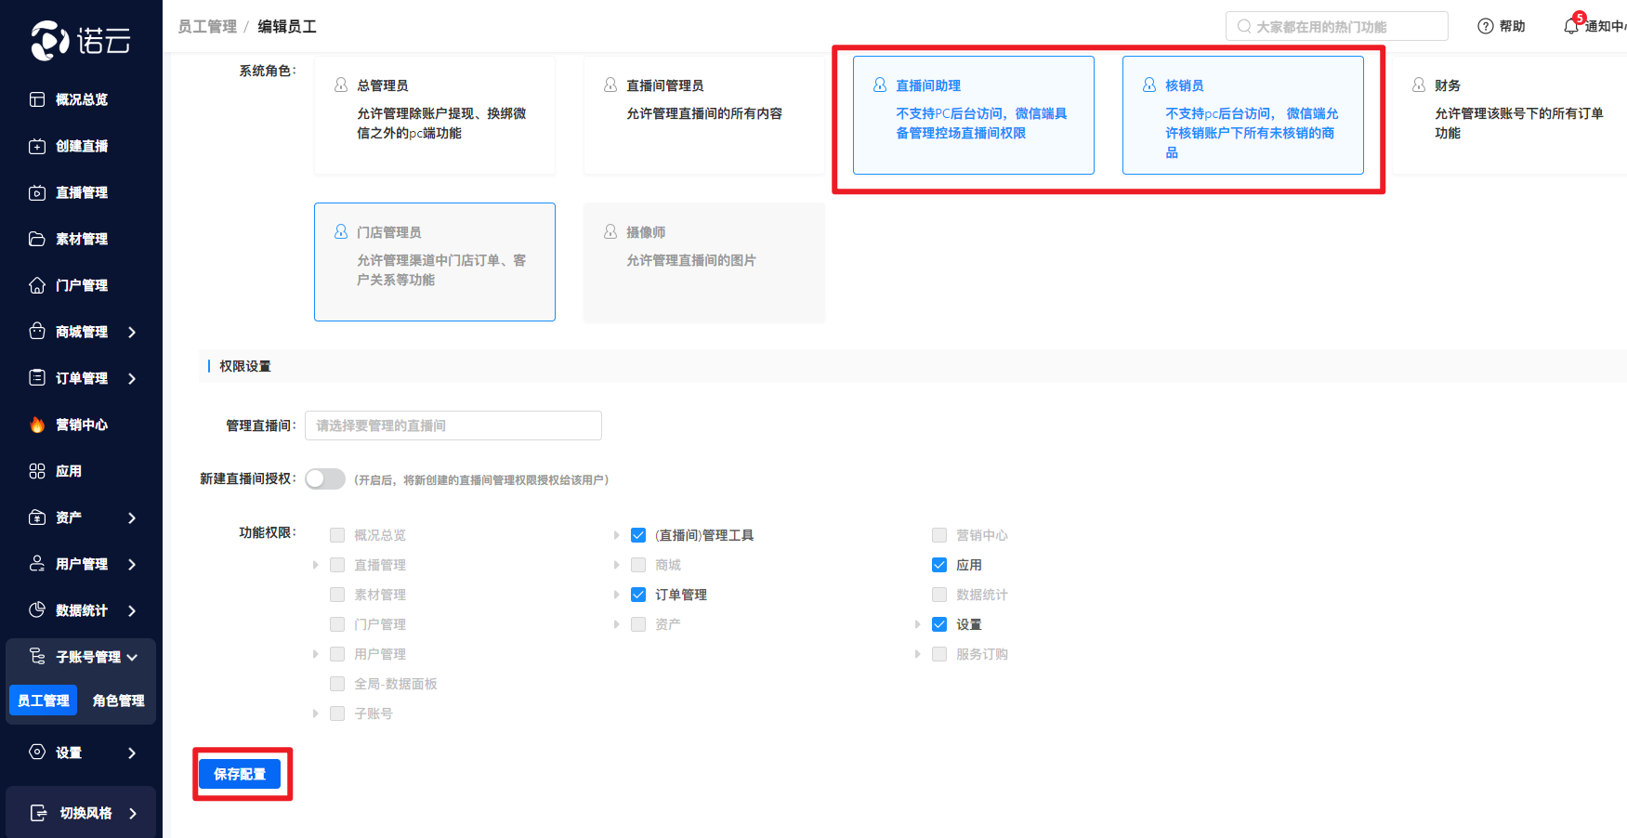Image resolution: width=1627 pixels, height=838 pixels.
Task: Click the 素材管理 folder icon
Action: 37,239
